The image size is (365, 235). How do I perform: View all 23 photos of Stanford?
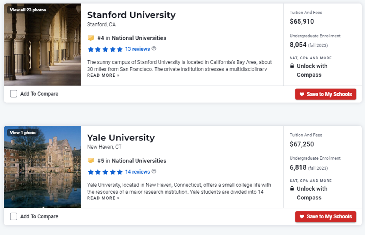(x=28, y=10)
